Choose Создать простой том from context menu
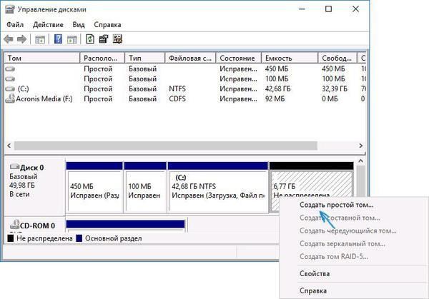 click(337, 205)
